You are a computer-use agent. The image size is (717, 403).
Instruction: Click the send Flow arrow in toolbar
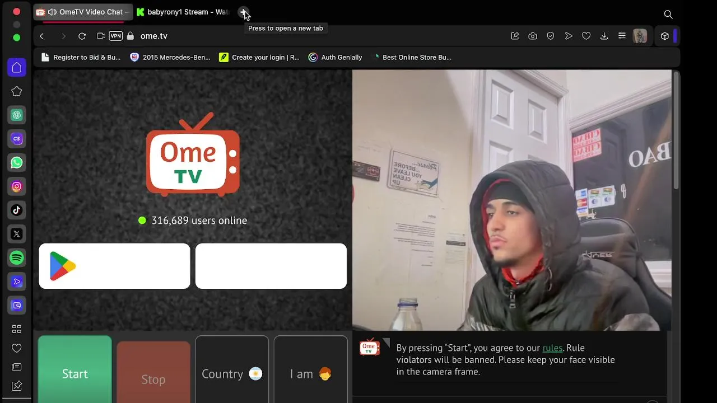pos(569,36)
